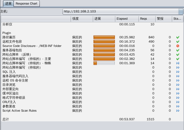This screenshot has height=130, width=184.
Task: Select the 服务器端代码注入 plugin name
Action: coord(15,76)
